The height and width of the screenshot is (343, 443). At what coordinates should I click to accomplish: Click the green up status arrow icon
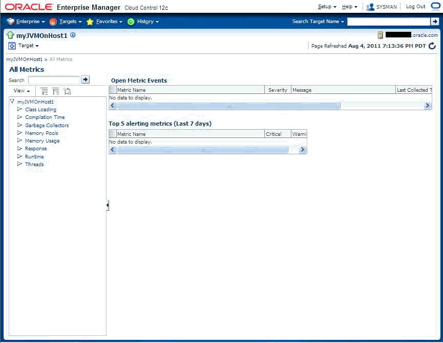pyautogui.click(x=10, y=35)
